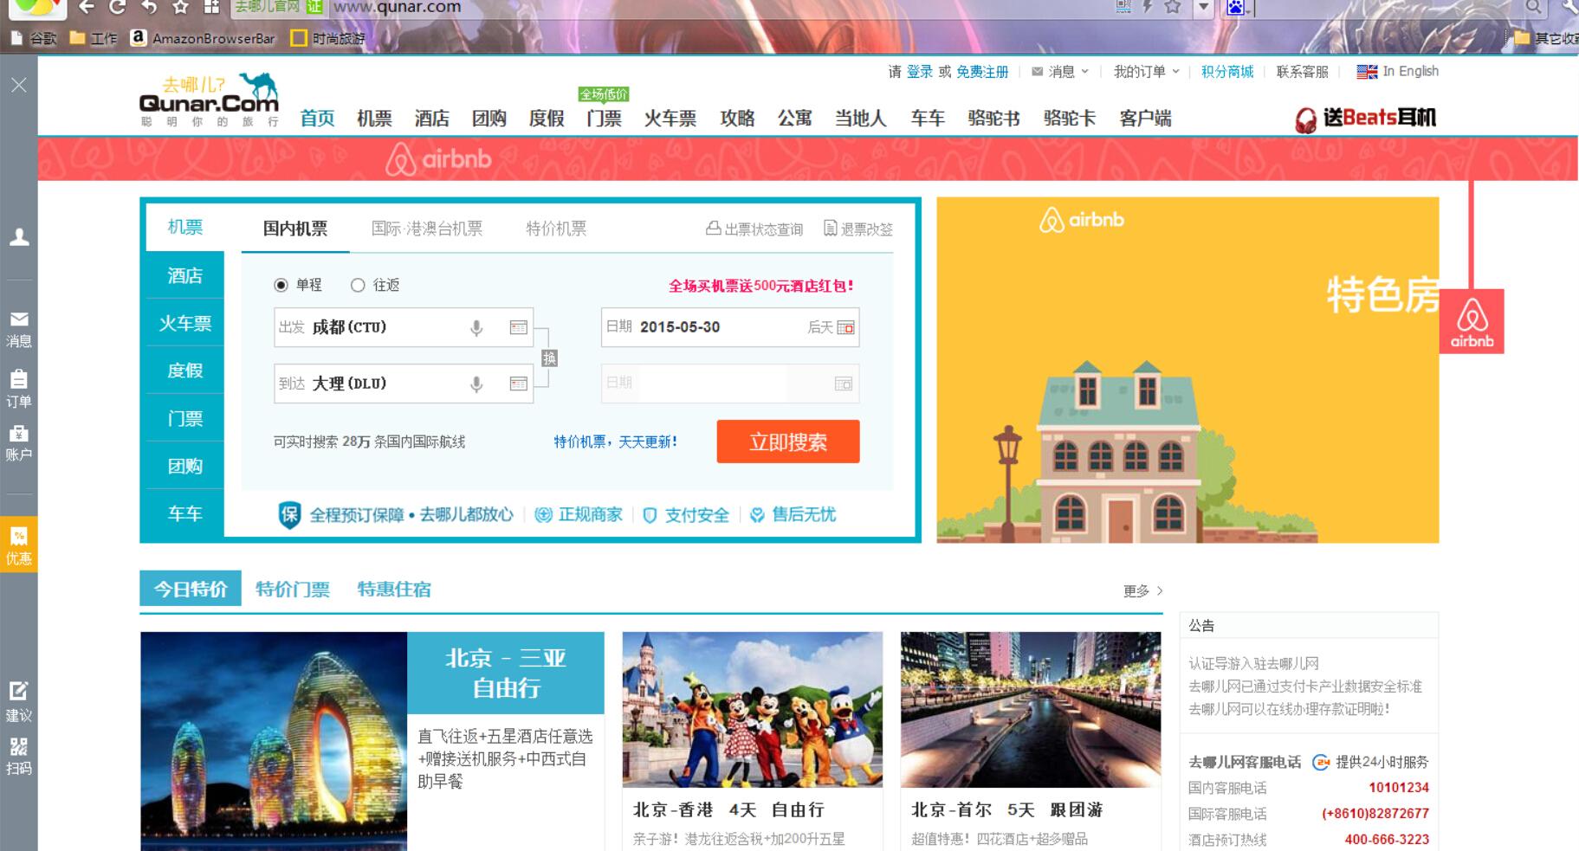
Task: Click the 换 swap cities button
Action: coord(549,357)
